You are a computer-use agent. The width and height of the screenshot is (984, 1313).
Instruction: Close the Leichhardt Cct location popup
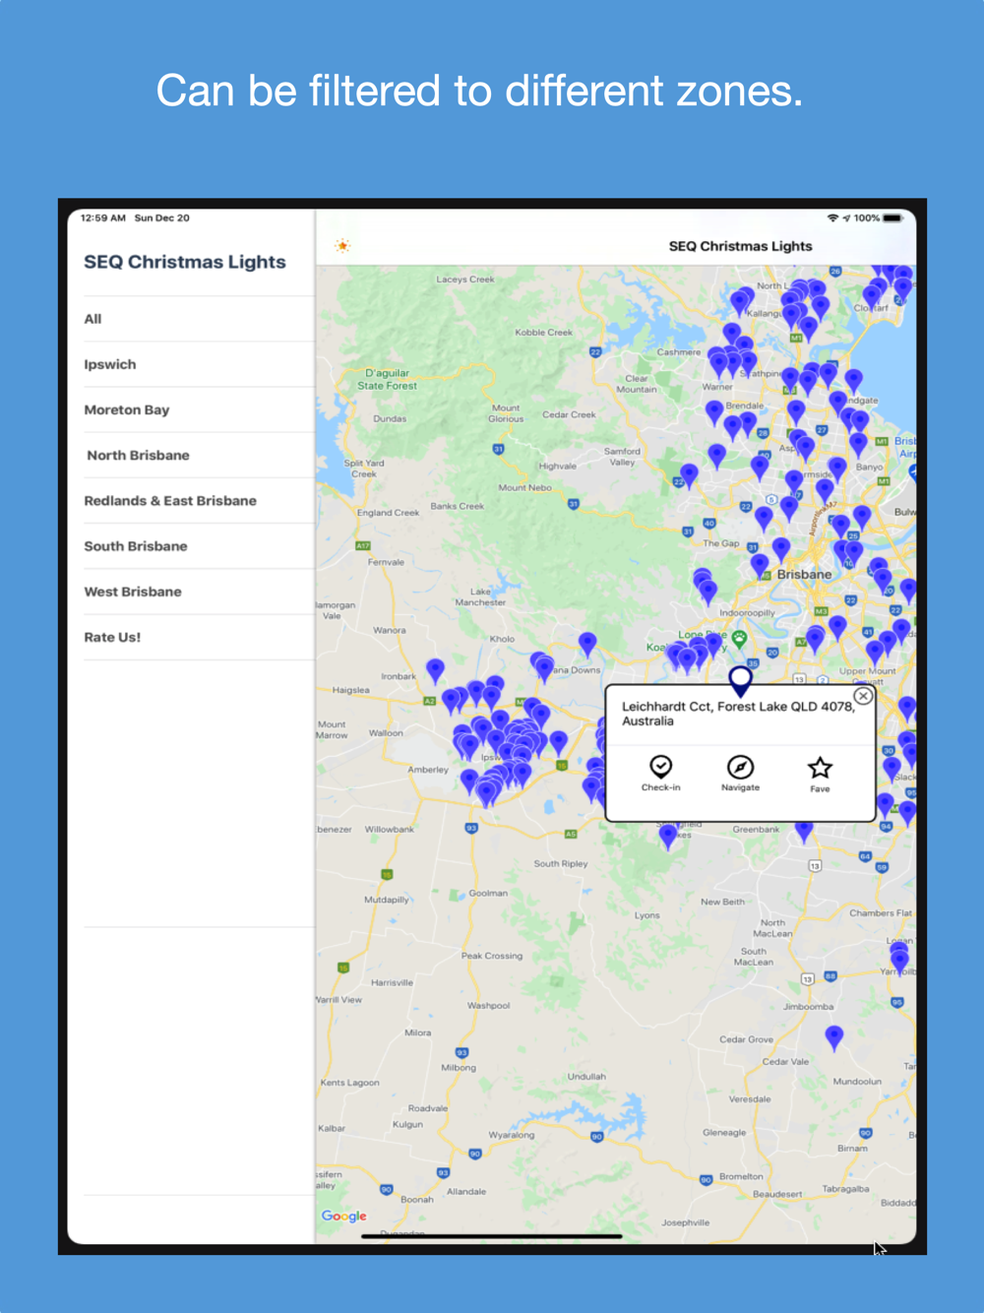[x=863, y=696]
